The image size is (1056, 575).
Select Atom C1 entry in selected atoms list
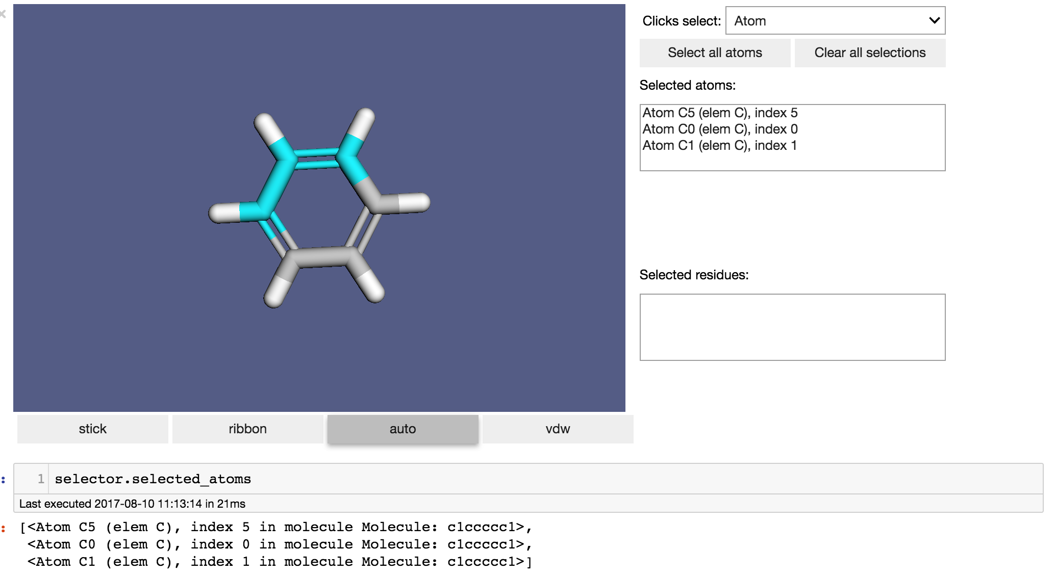719,145
